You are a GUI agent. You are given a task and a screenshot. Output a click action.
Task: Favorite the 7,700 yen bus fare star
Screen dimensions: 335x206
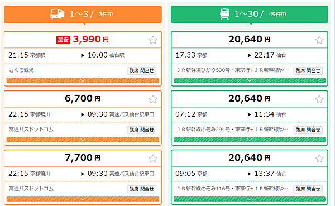[153, 159]
